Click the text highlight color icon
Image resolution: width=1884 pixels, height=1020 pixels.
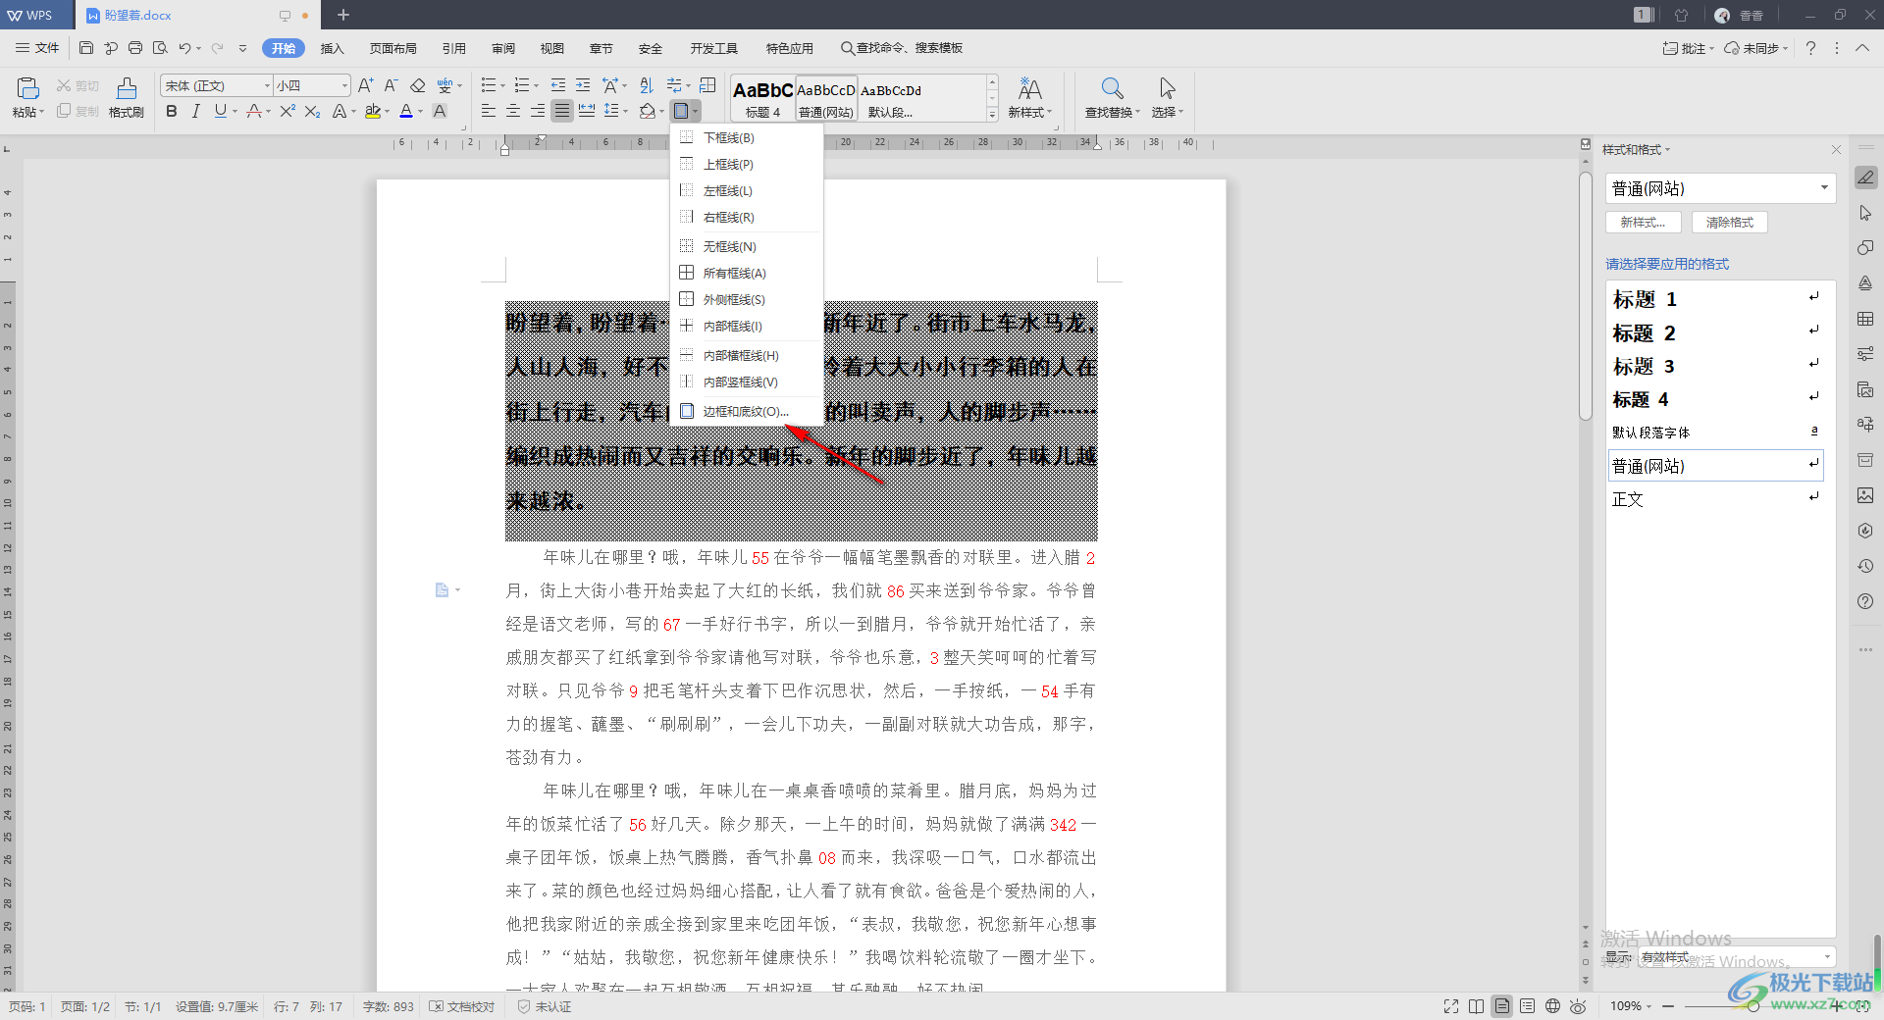point(372,112)
